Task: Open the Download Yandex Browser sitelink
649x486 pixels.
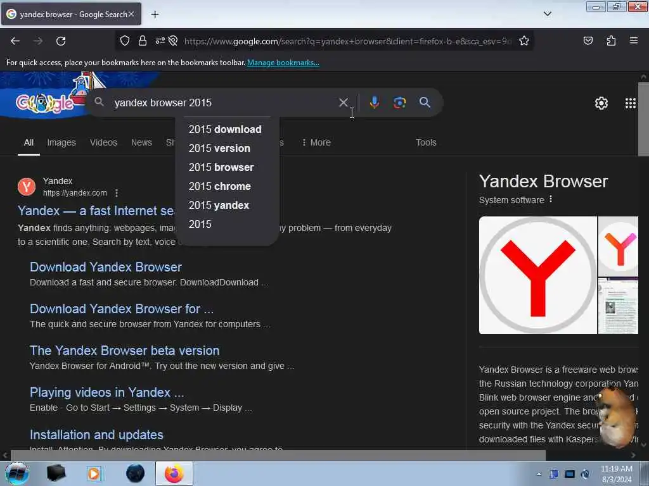Action: pos(106,267)
